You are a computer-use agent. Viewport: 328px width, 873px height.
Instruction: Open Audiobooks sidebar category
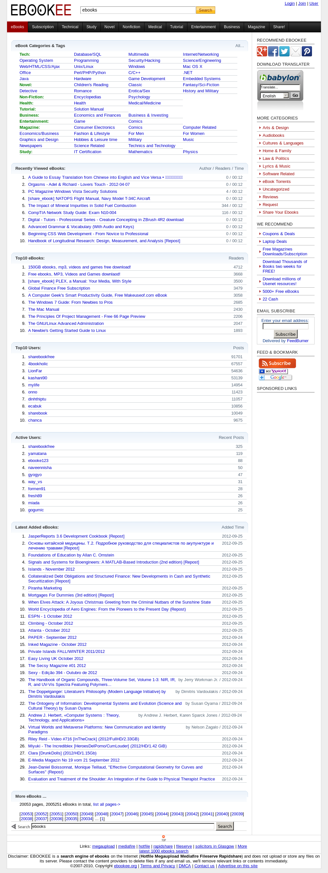(x=273, y=136)
